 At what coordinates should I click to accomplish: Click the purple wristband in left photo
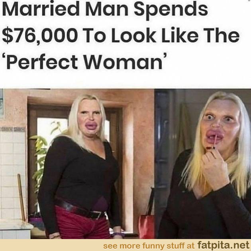tap(119, 234)
